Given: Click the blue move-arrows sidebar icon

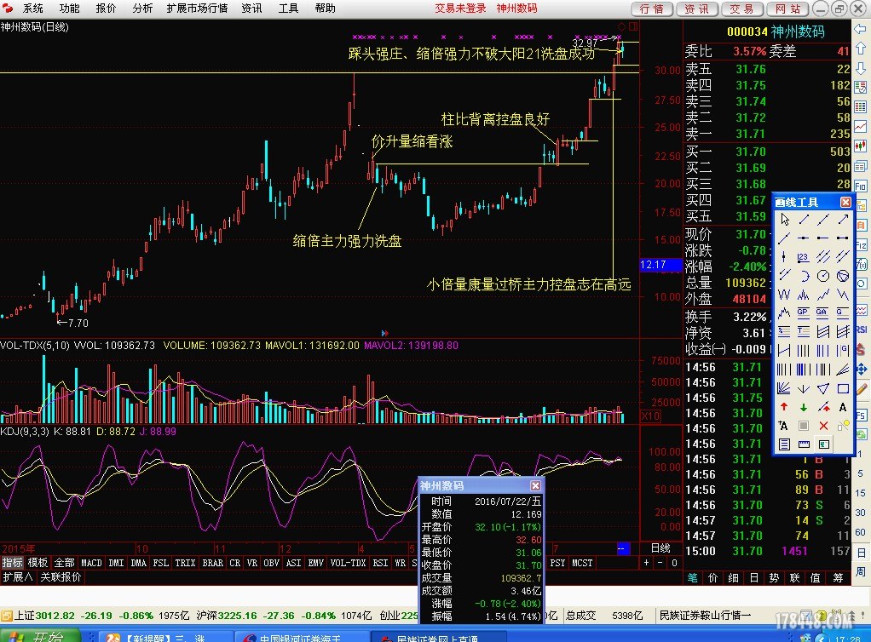Looking at the screenshot, I should [x=862, y=369].
